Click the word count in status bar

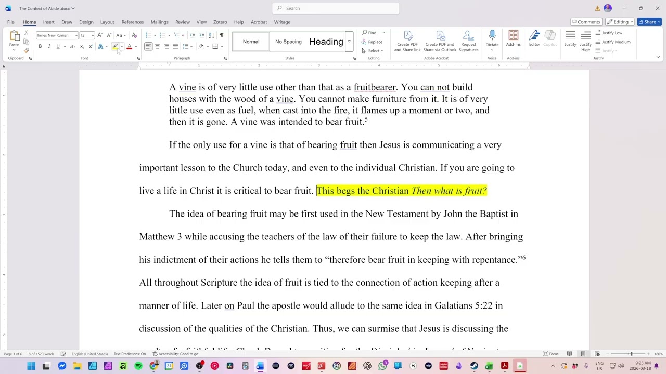click(x=41, y=354)
